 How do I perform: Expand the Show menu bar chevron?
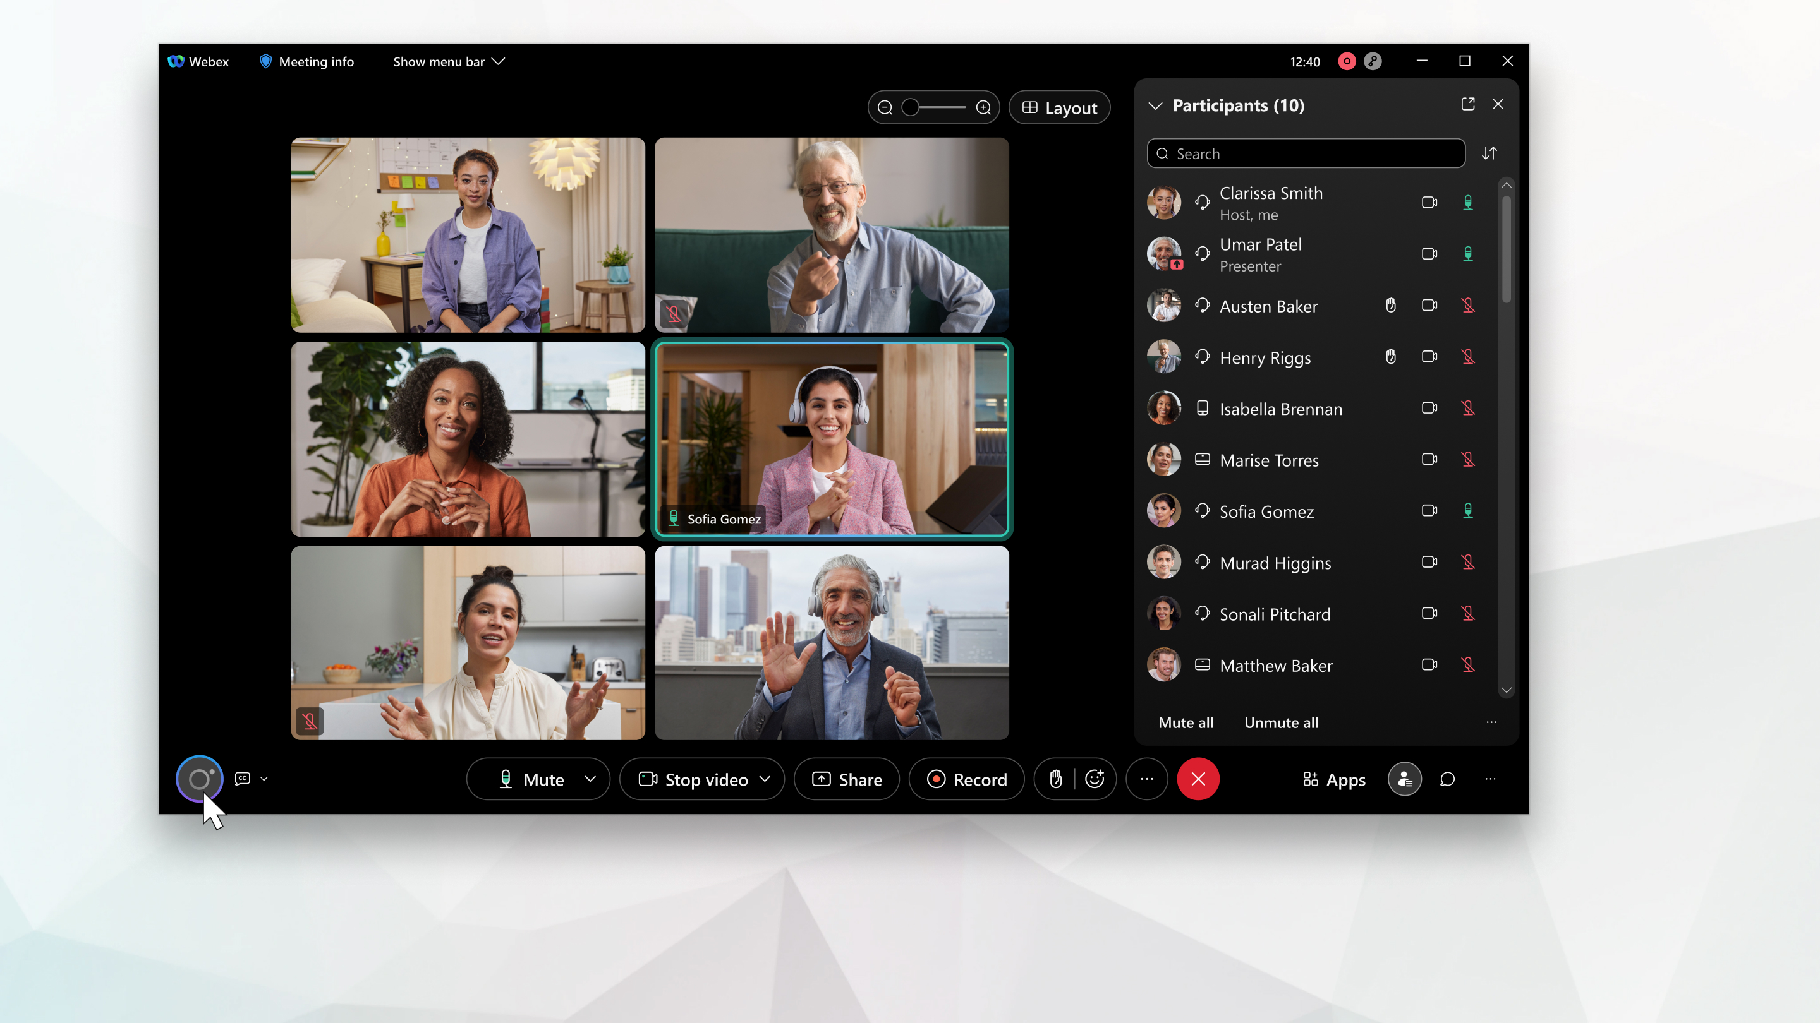click(499, 61)
